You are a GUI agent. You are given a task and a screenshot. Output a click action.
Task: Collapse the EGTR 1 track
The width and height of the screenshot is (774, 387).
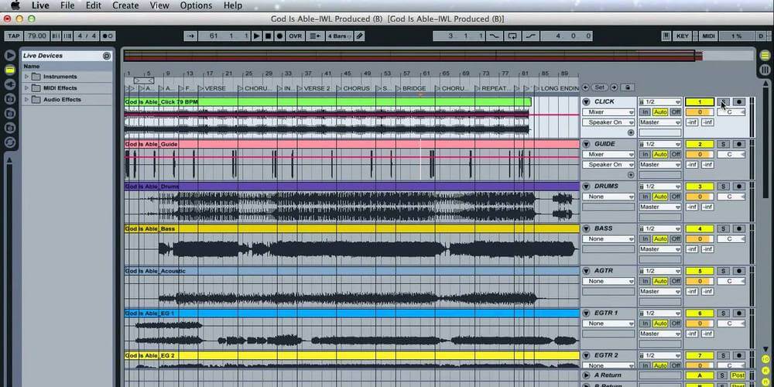tap(586, 313)
